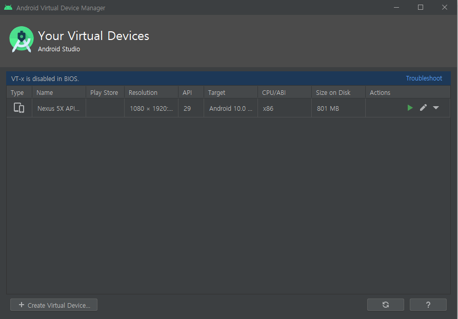Click Create Virtual Device button
The width and height of the screenshot is (458, 319).
click(54, 305)
